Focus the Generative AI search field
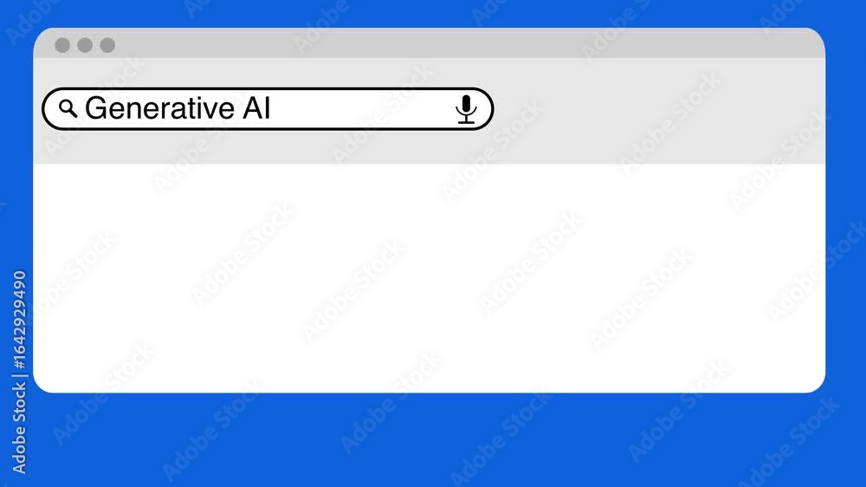866x487 pixels. tap(268, 109)
